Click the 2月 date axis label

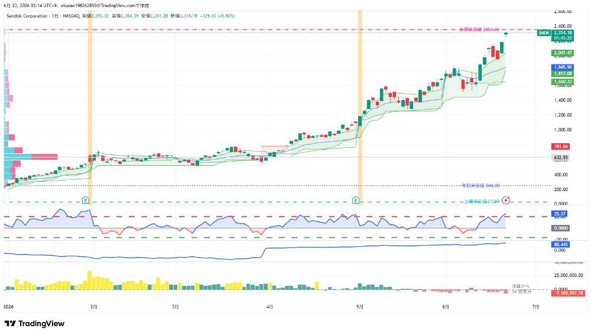[x=94, y=307]
